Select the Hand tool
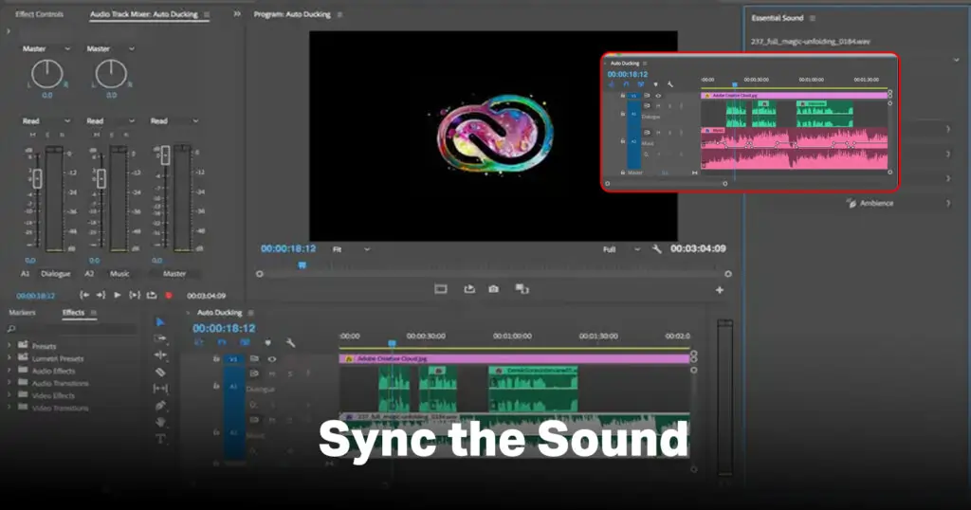This screenshot has height=510, width=971. point(160,422)
